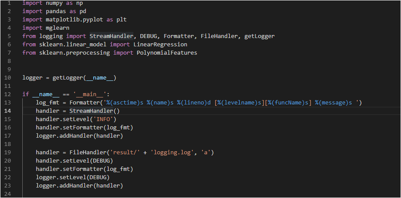Image resolution: width=401 pixels, height=198 pixels.
Task: Click the 'result/' string on line 19
Action: pos(121,153)
